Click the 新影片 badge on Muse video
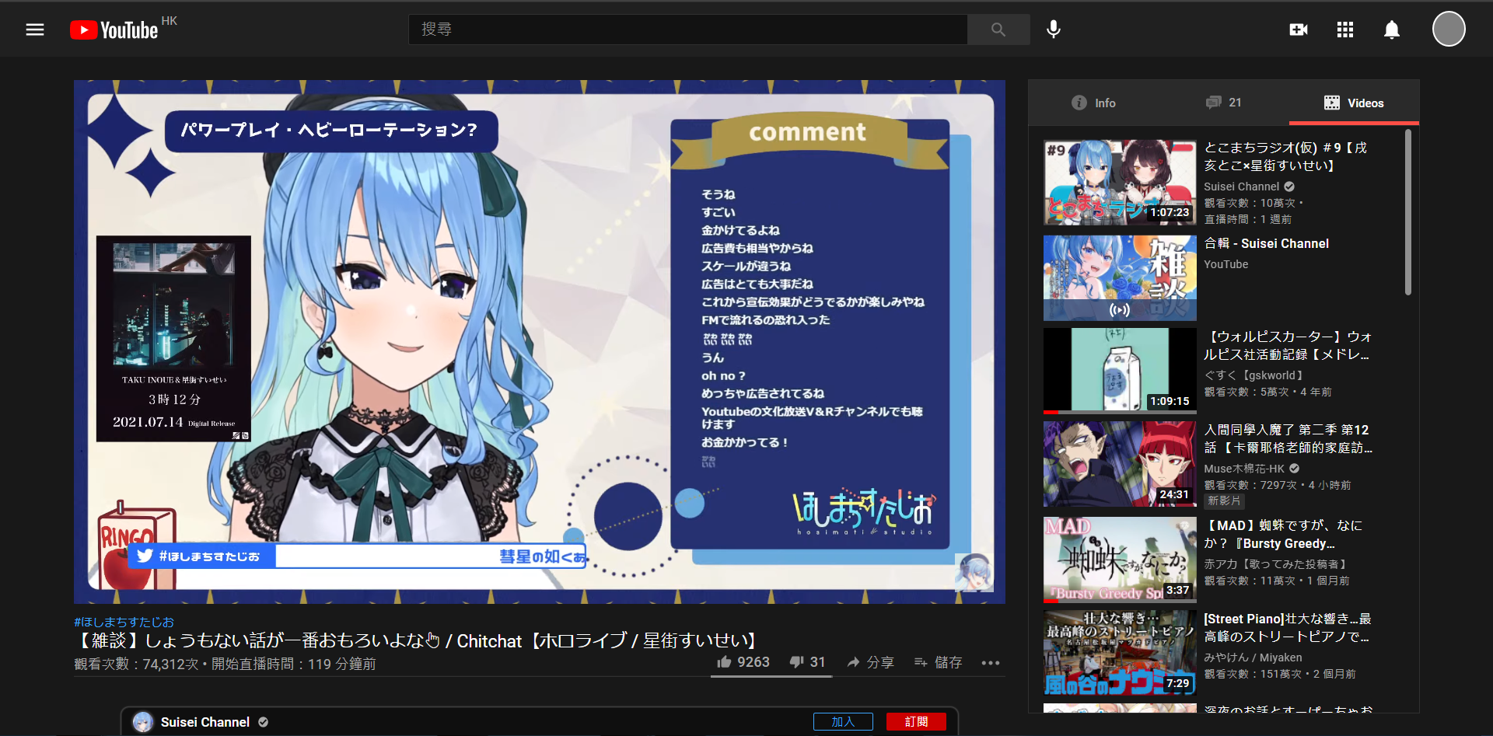 tap(1224, 501)
